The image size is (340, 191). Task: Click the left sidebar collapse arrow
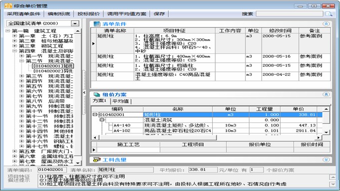[84, 92]
